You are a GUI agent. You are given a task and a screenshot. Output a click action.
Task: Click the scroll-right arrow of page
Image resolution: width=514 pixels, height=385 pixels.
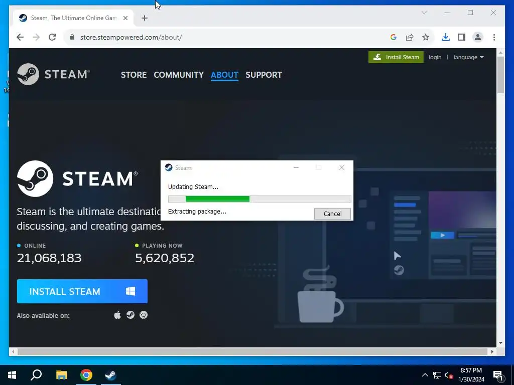point(492,351)
